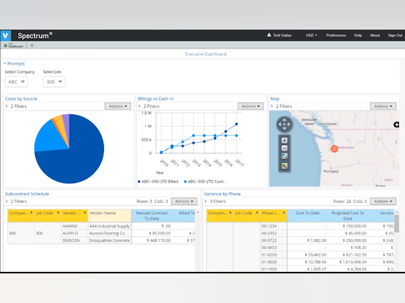Sort the Subcontract Job Code column
Image resolution: width=405 pixels, height=303 pixels.
(58, 213)
